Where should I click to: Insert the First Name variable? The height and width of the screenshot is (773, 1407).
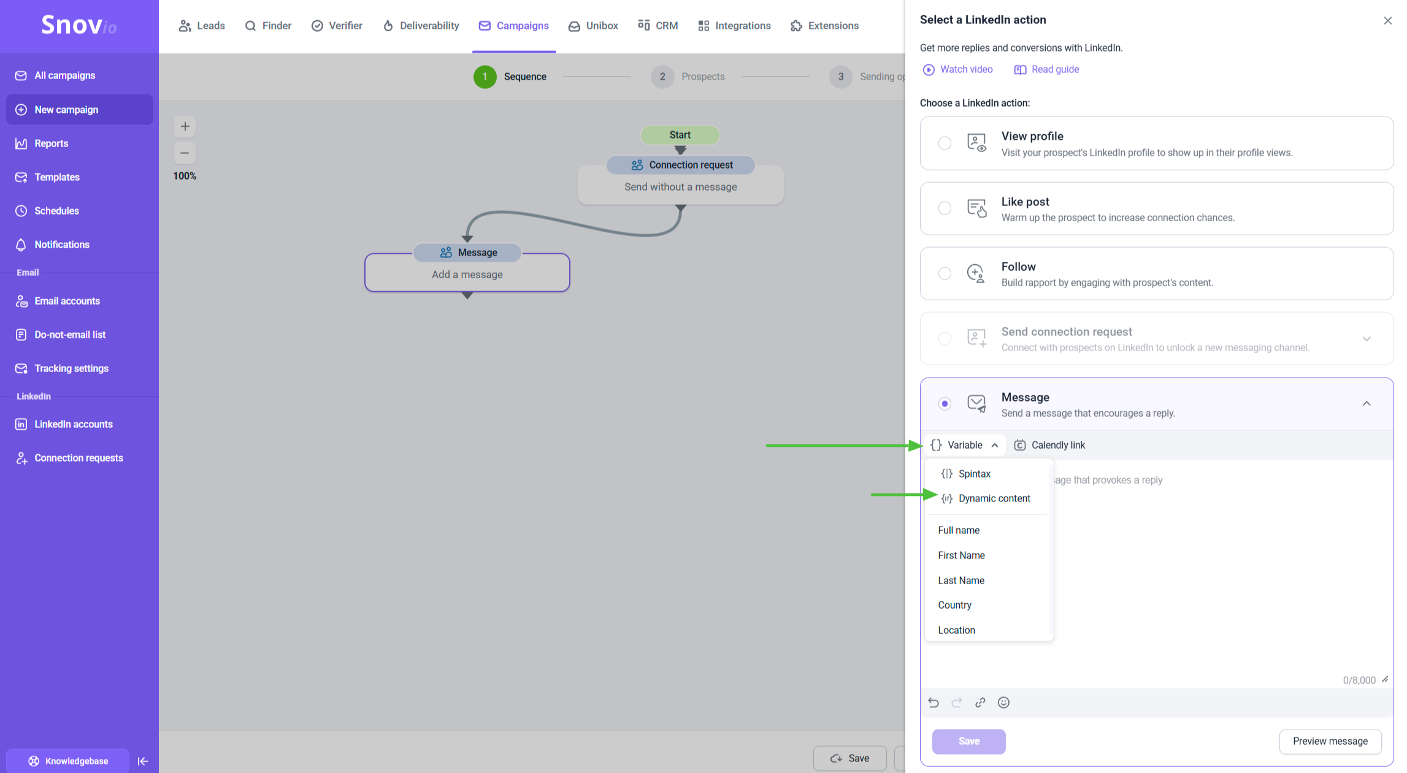(989, 555)
